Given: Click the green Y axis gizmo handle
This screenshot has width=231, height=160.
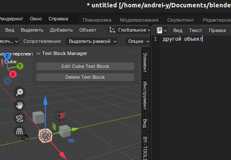Looking at the screenshot, I should coord(20,66).
